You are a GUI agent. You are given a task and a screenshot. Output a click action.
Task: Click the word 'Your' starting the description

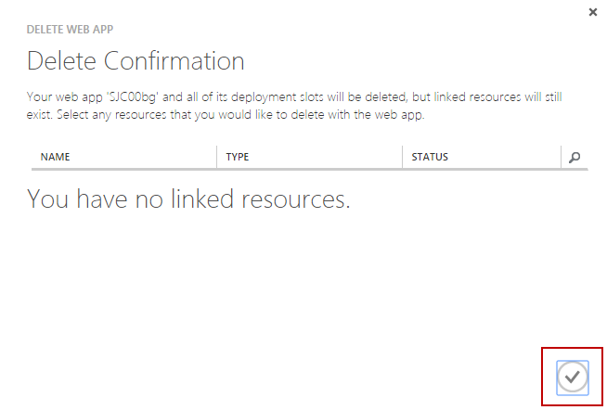point(38,96)
